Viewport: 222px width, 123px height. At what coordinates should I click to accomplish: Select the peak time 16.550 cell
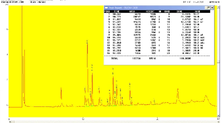[117, 51]
